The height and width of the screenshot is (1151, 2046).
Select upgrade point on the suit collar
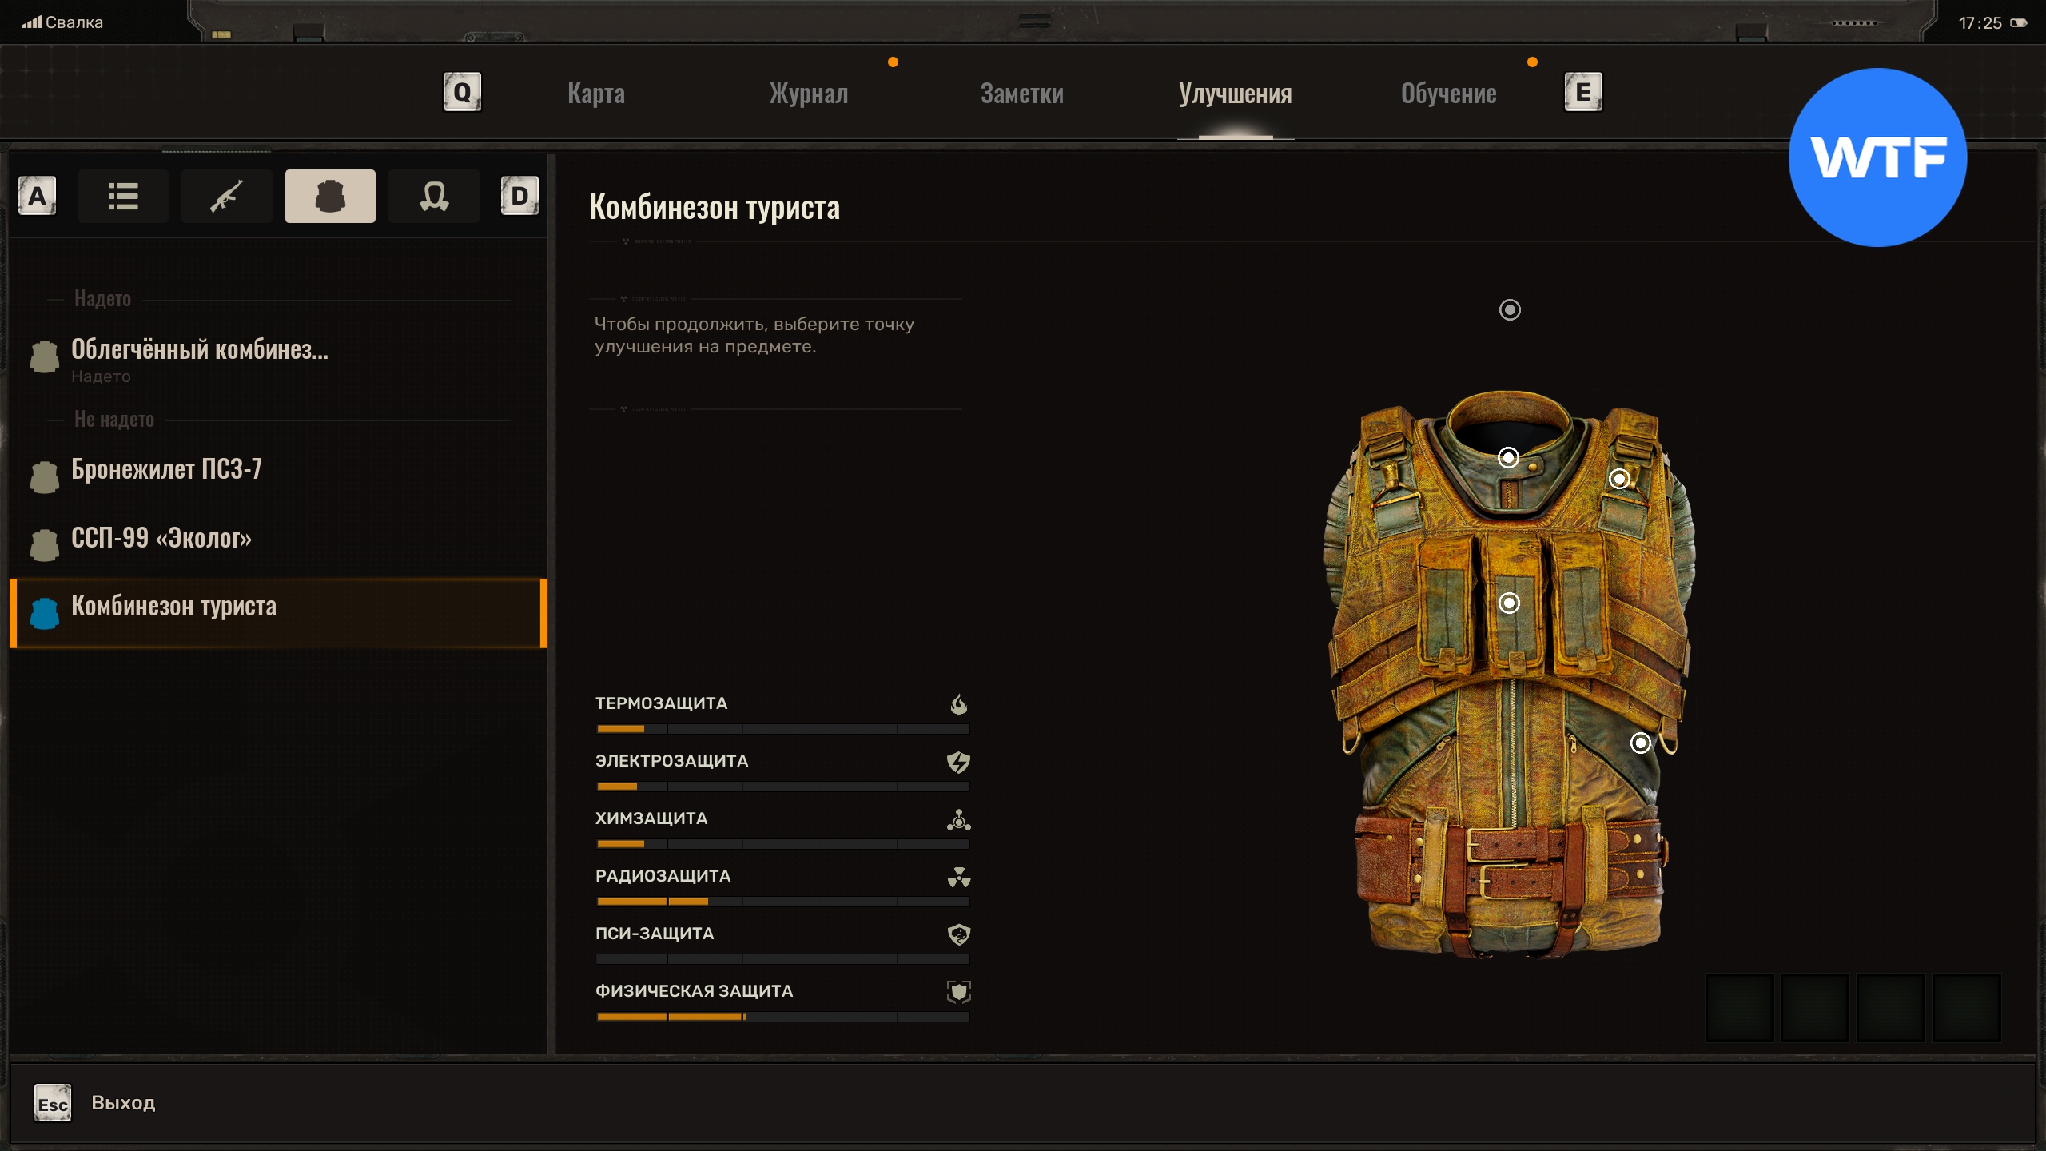coord(1508,457)
